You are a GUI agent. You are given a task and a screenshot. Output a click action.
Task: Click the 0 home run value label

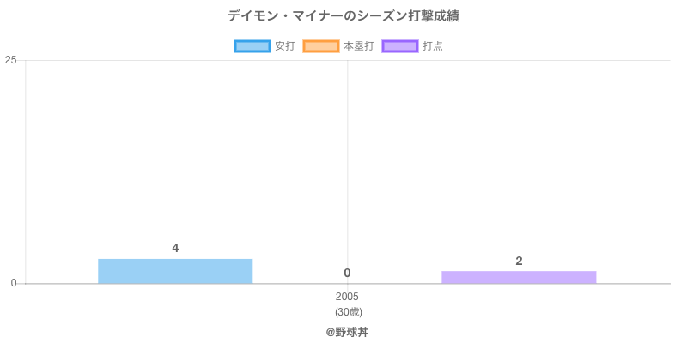[x=347, y=273]
